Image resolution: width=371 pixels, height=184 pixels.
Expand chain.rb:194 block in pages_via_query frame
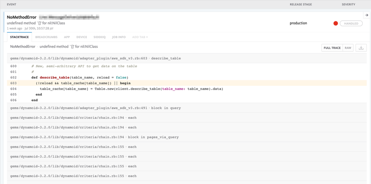[187, 137]
